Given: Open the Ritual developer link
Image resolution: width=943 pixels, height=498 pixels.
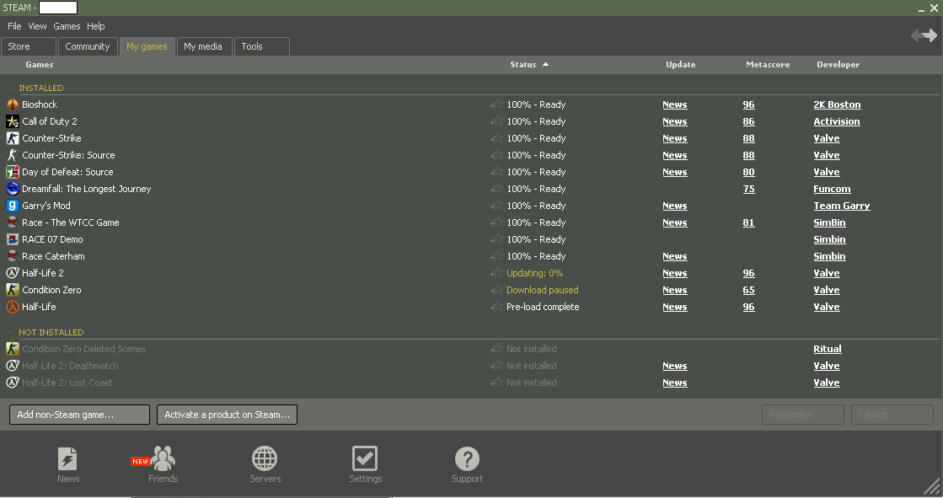Looking at the screenshot, I should pyautogui.click(x=828, y=349).
